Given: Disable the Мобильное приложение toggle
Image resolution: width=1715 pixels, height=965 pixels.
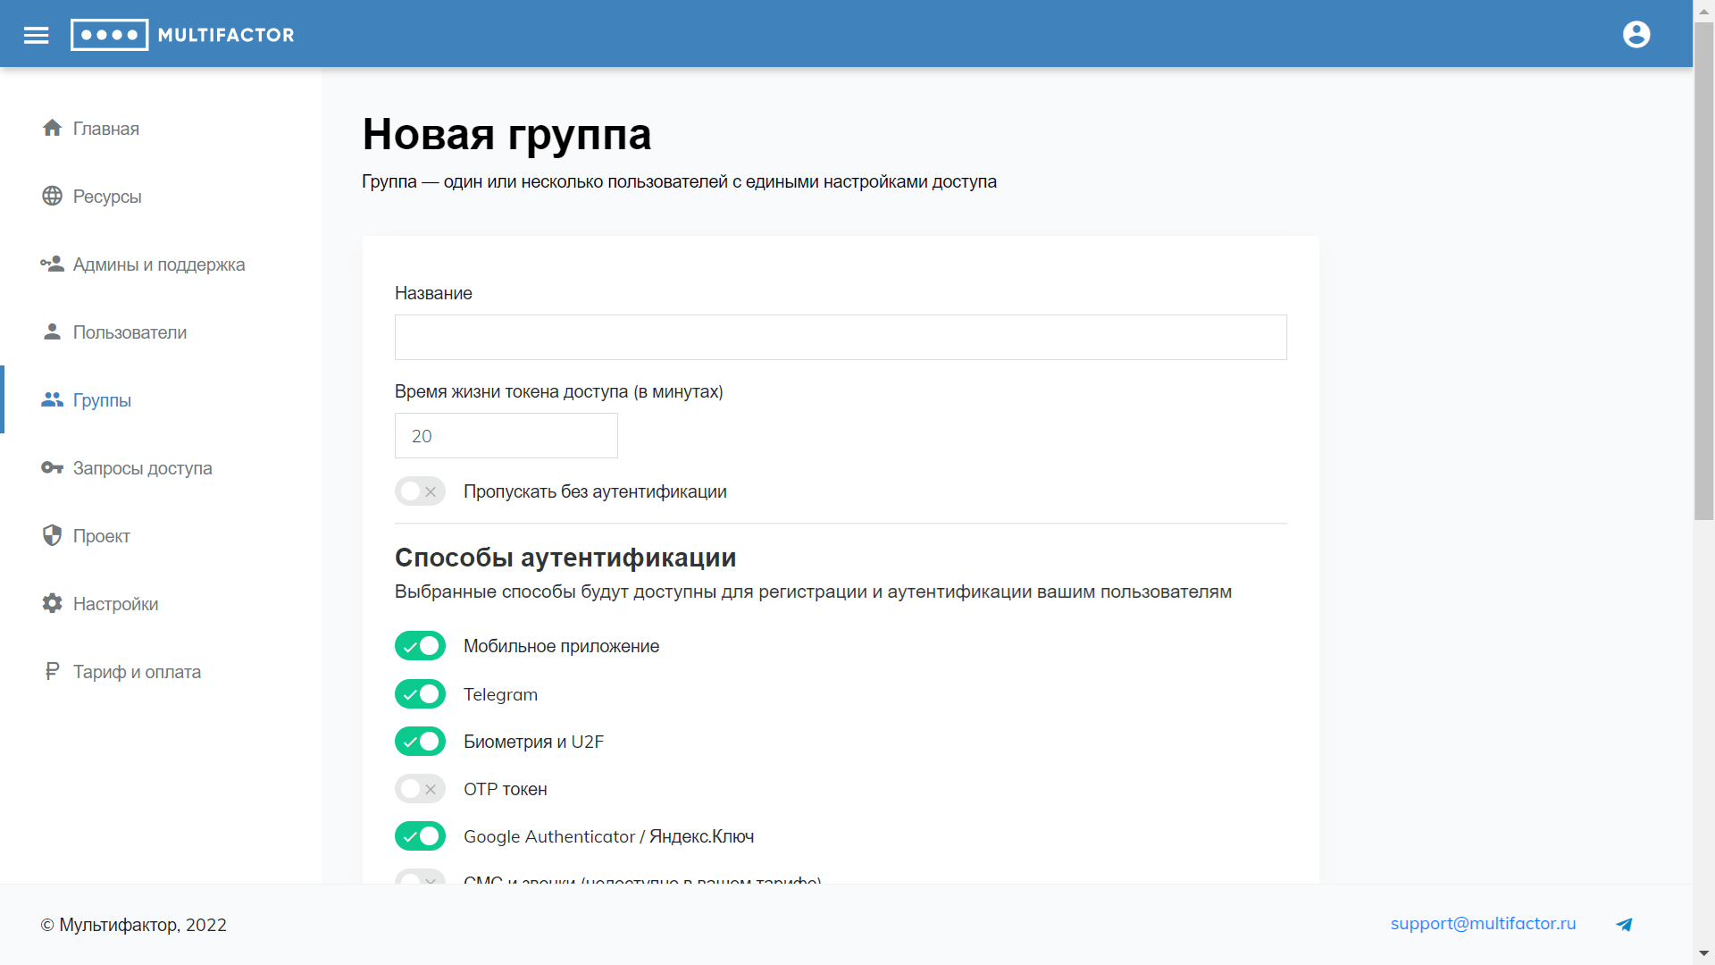Looking at the screenshot, I should pyautogui.click(x=420, y=646).
